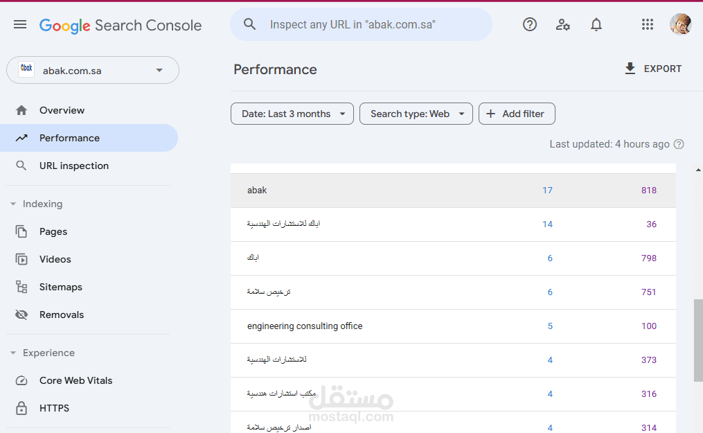Click the results table scrollbar thumb
This screenshot has width=703, height=433.
point(698,341)
